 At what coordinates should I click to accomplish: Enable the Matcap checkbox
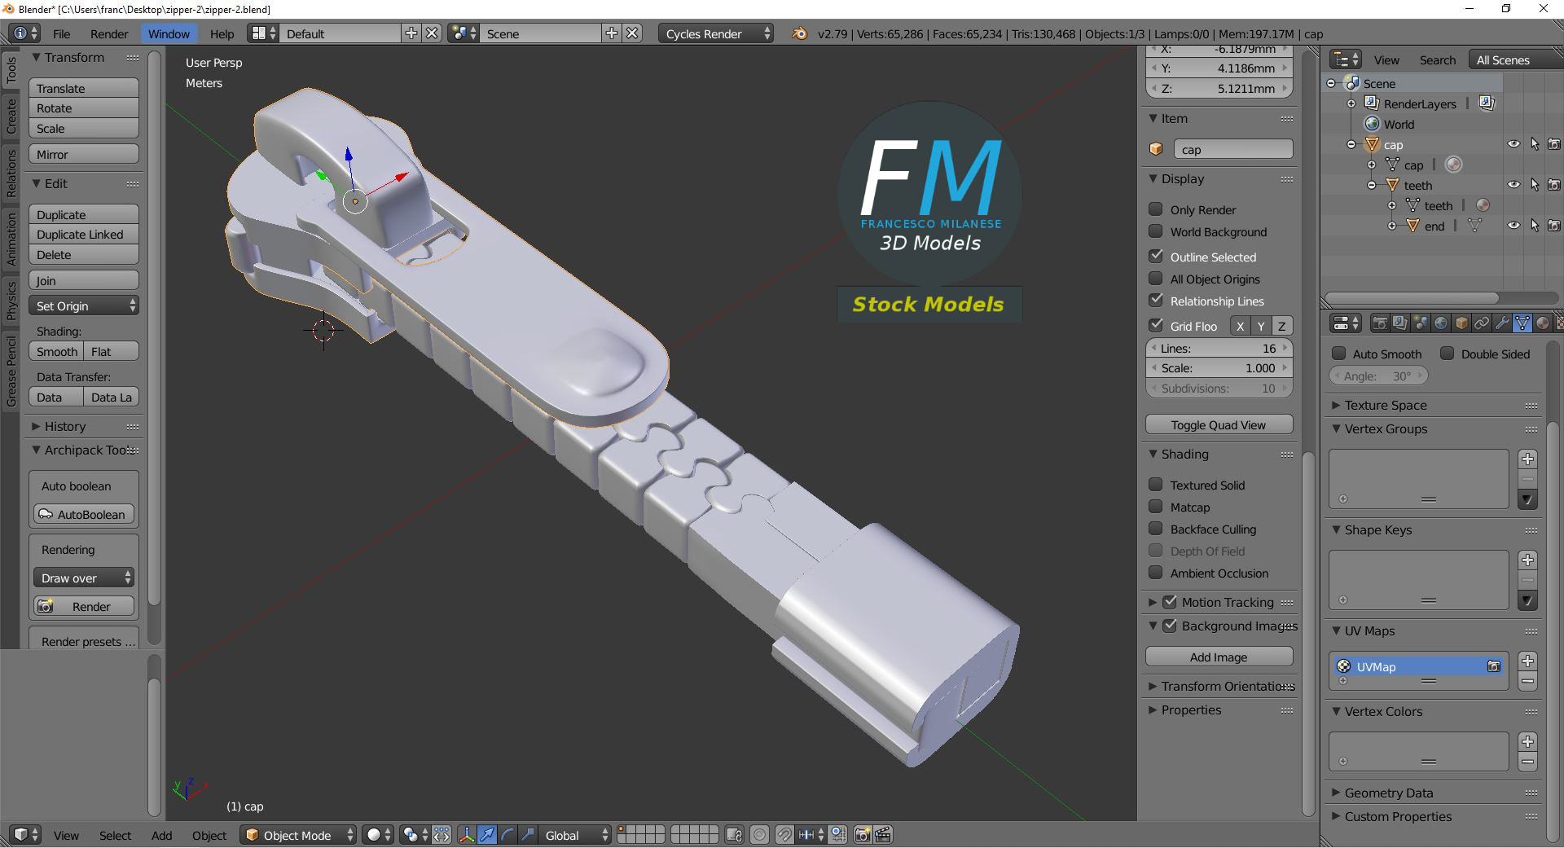1155,507
